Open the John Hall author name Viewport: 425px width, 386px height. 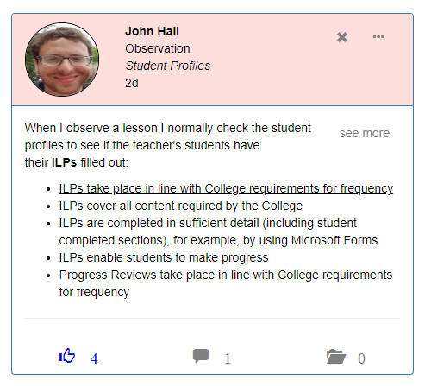[152, 31]
